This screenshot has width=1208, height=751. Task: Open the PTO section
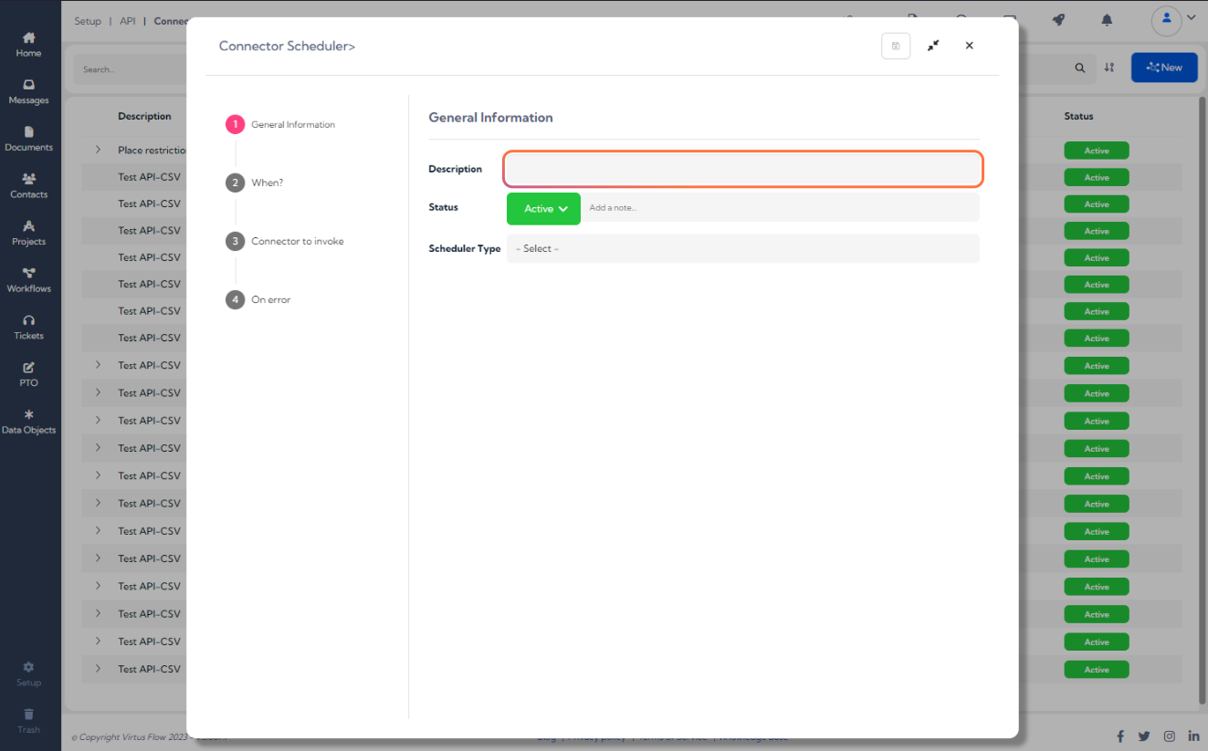[28, 374]
